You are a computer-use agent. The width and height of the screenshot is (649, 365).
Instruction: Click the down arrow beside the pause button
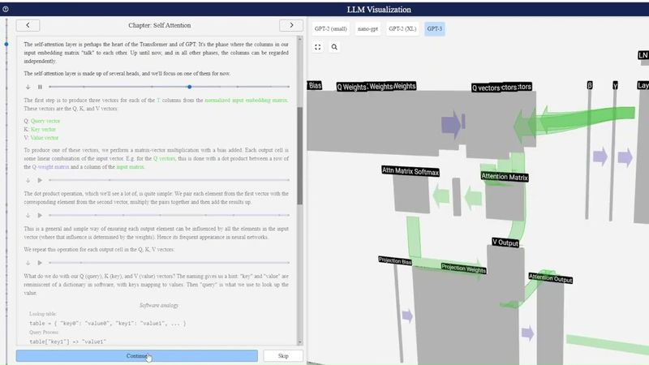tap(28, 87)
